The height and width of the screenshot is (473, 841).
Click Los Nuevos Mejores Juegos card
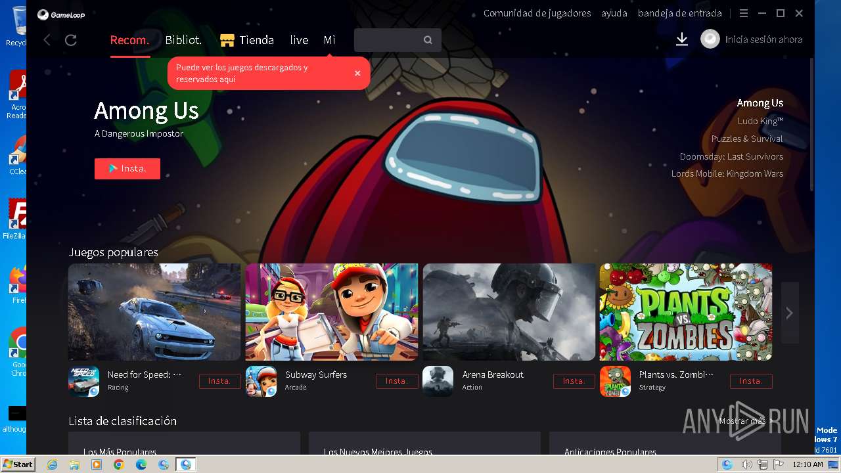(x=424, y=443)
